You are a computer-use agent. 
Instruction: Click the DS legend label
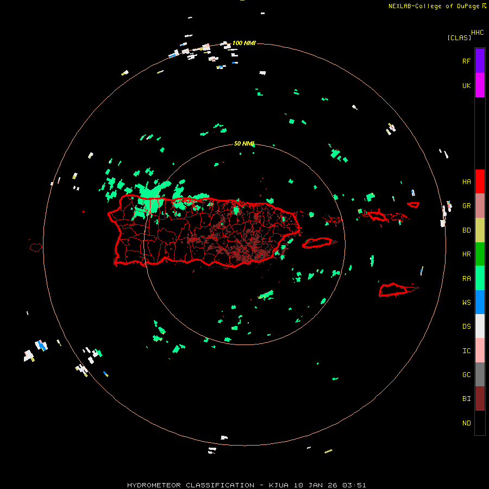(466, 327)
